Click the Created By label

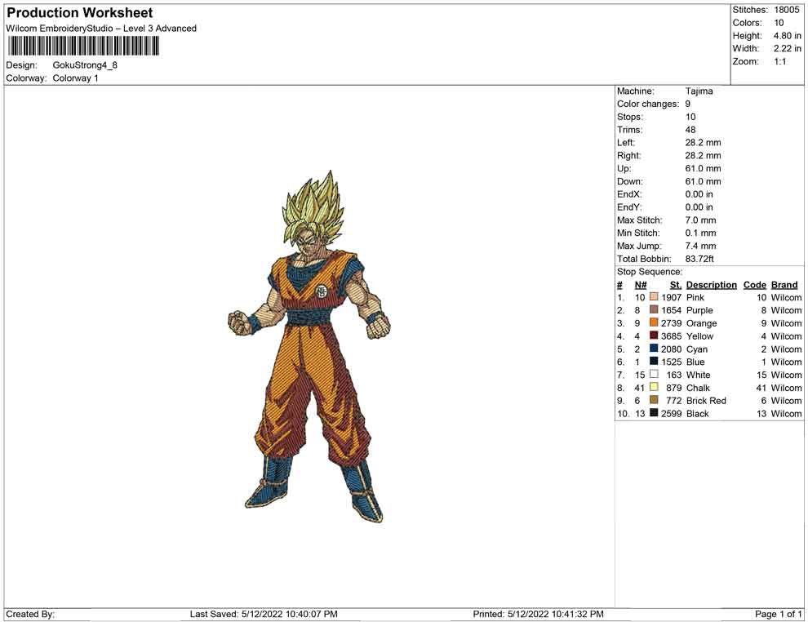click(30, 614)
